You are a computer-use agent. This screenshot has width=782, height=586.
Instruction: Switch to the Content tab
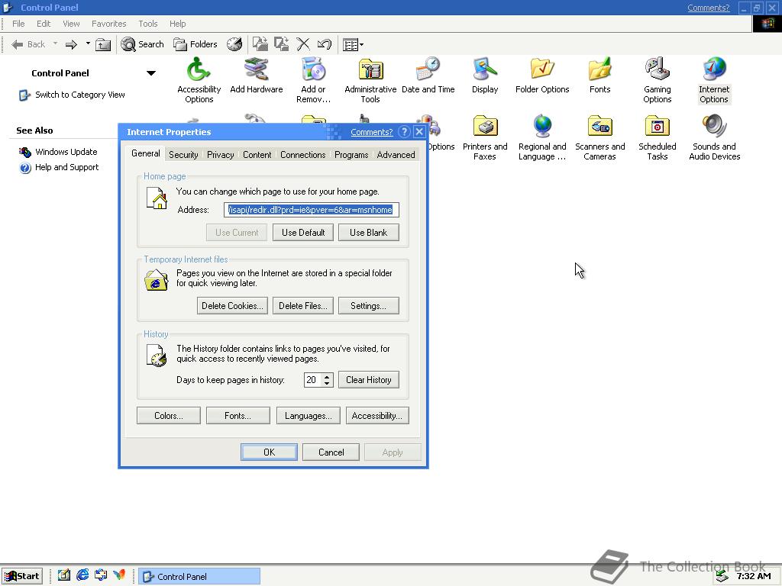257,154
